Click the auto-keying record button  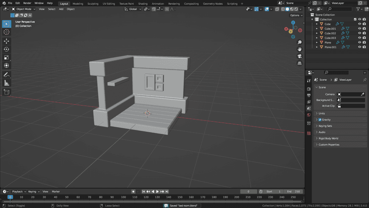click(133, 192)
